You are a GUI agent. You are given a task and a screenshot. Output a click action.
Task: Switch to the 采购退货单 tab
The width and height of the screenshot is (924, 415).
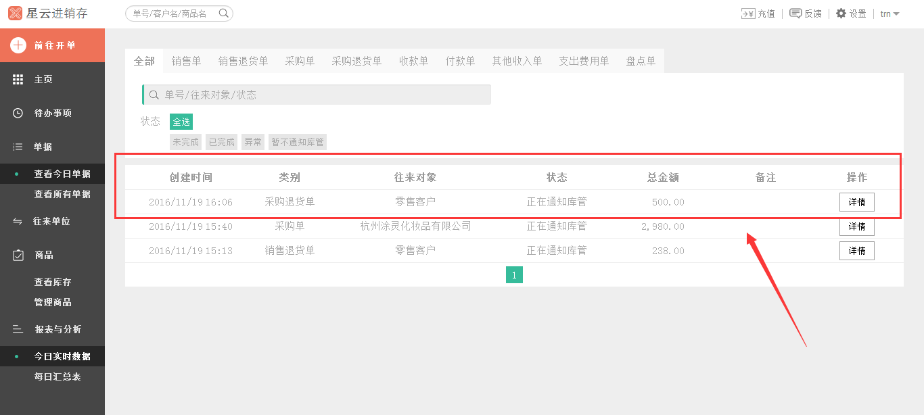356,61
